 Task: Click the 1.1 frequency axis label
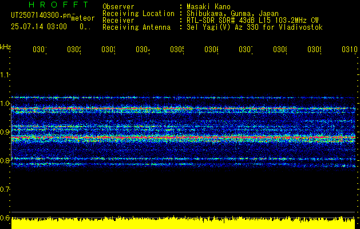tap(5, 75)
